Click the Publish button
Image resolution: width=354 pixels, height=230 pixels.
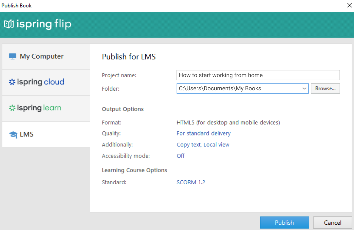[284, 222]
